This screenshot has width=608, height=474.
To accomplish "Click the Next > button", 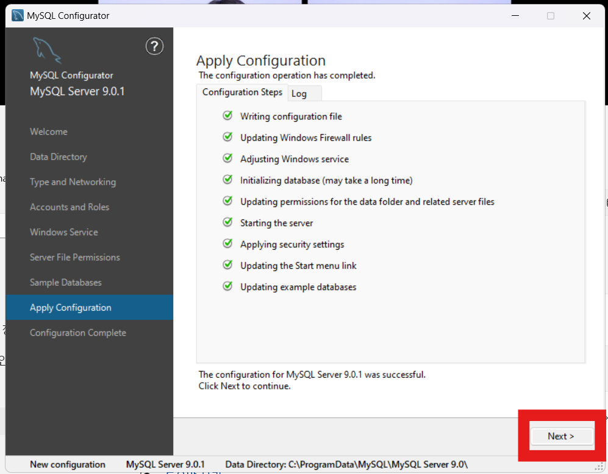I will (562, 436).
